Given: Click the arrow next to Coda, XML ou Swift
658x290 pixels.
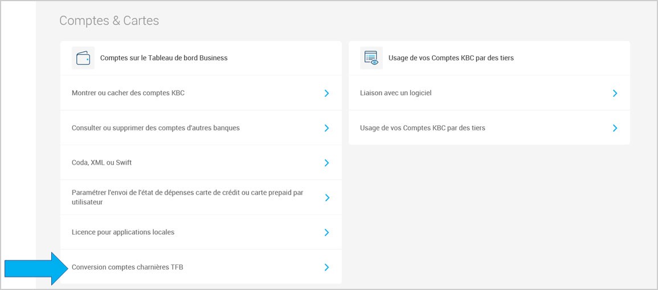Looking at the screenshot, I should click(x=326, y=163).
